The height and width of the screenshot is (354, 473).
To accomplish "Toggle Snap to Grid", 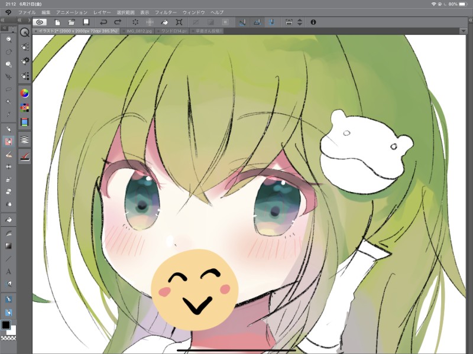I will point(271,22).
